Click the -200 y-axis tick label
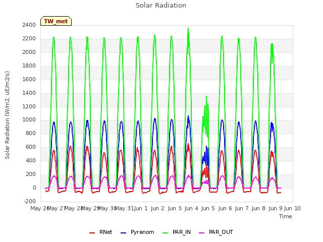This screenshot has width=323, height=242. [x=30, y=201]
